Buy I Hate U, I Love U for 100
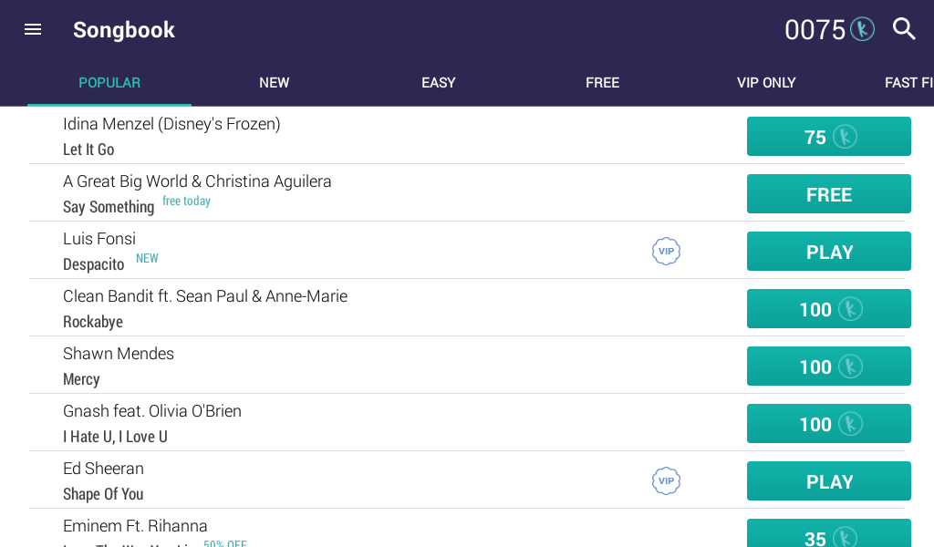Image resolution: width=934 pixels, height=547 pixels. point(828,424)
